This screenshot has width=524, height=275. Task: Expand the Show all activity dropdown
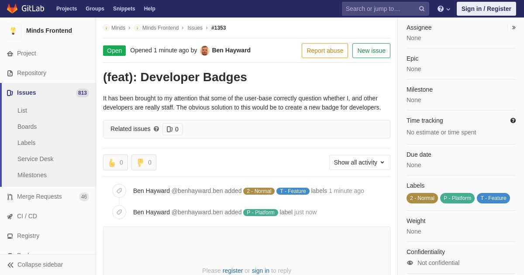click(360, 162)
